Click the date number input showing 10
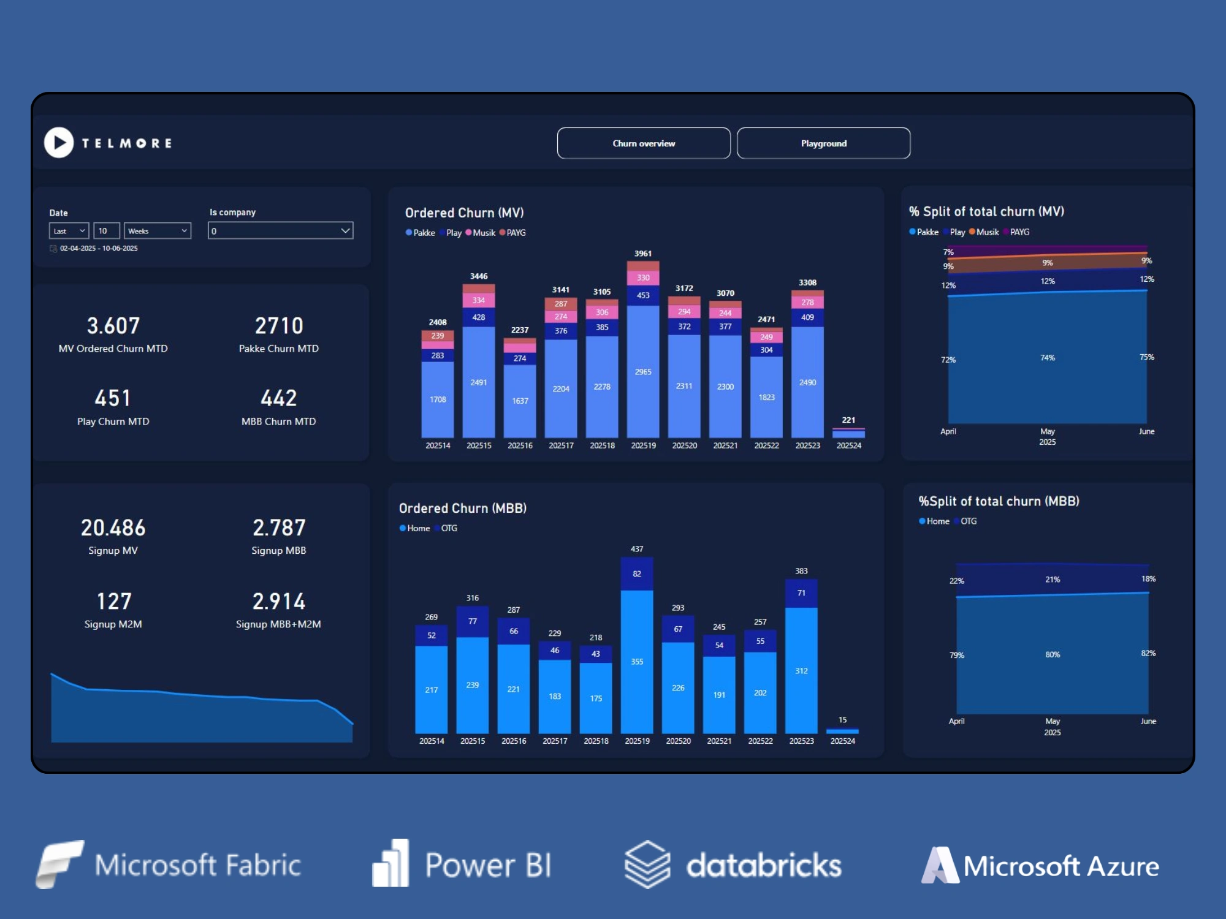1226x919 pixels. point(106,231)
